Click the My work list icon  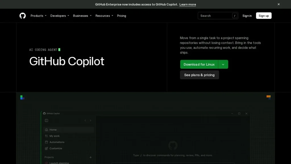tap(46, 136)
